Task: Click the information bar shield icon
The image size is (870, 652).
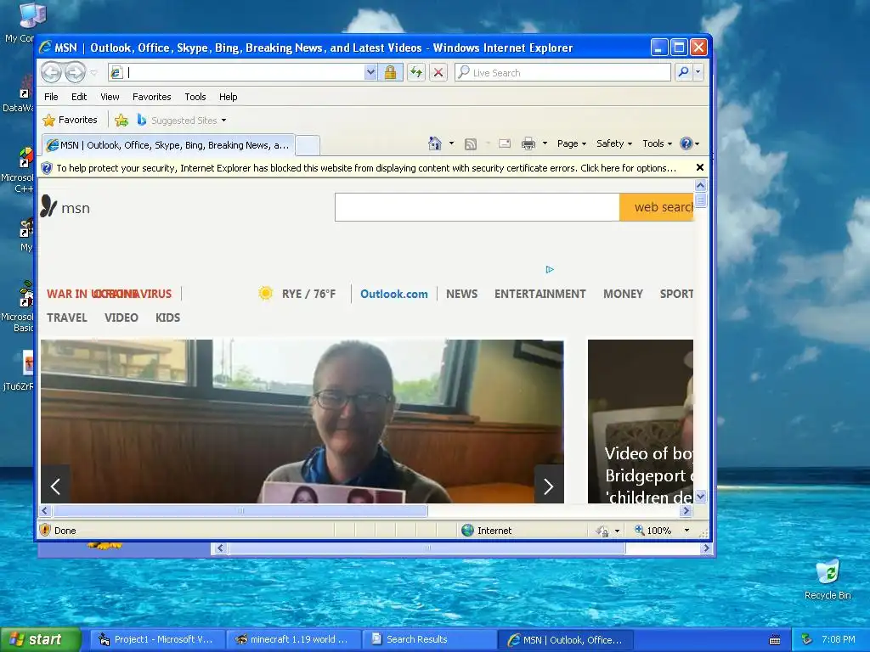Action: [47, 168]
